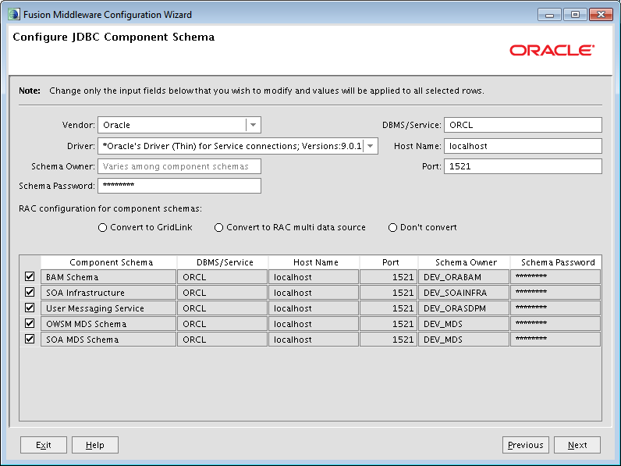The image size is (621, 466).
Task: Go to the Next wizard page
Action: point(577,445)
